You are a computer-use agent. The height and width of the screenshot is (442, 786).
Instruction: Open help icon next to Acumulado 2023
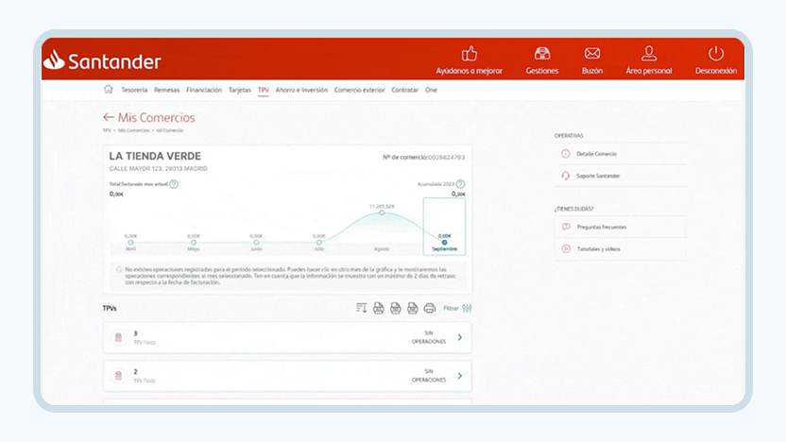(x=460, y=184)
